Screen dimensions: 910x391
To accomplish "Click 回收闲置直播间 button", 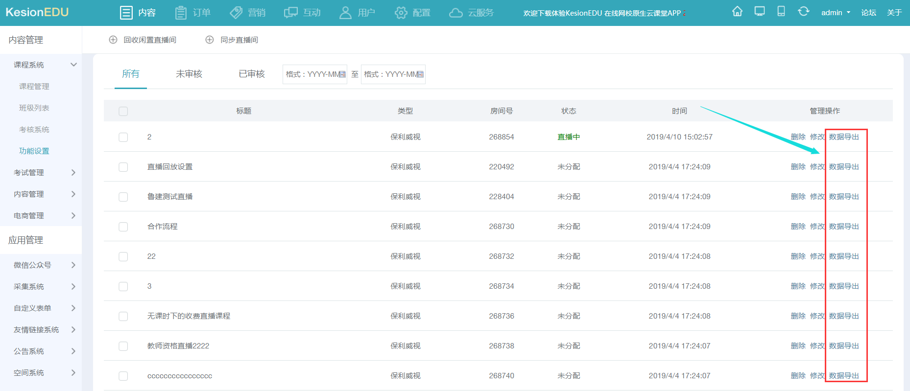I will pyautogui.click(x=143, y=40).
